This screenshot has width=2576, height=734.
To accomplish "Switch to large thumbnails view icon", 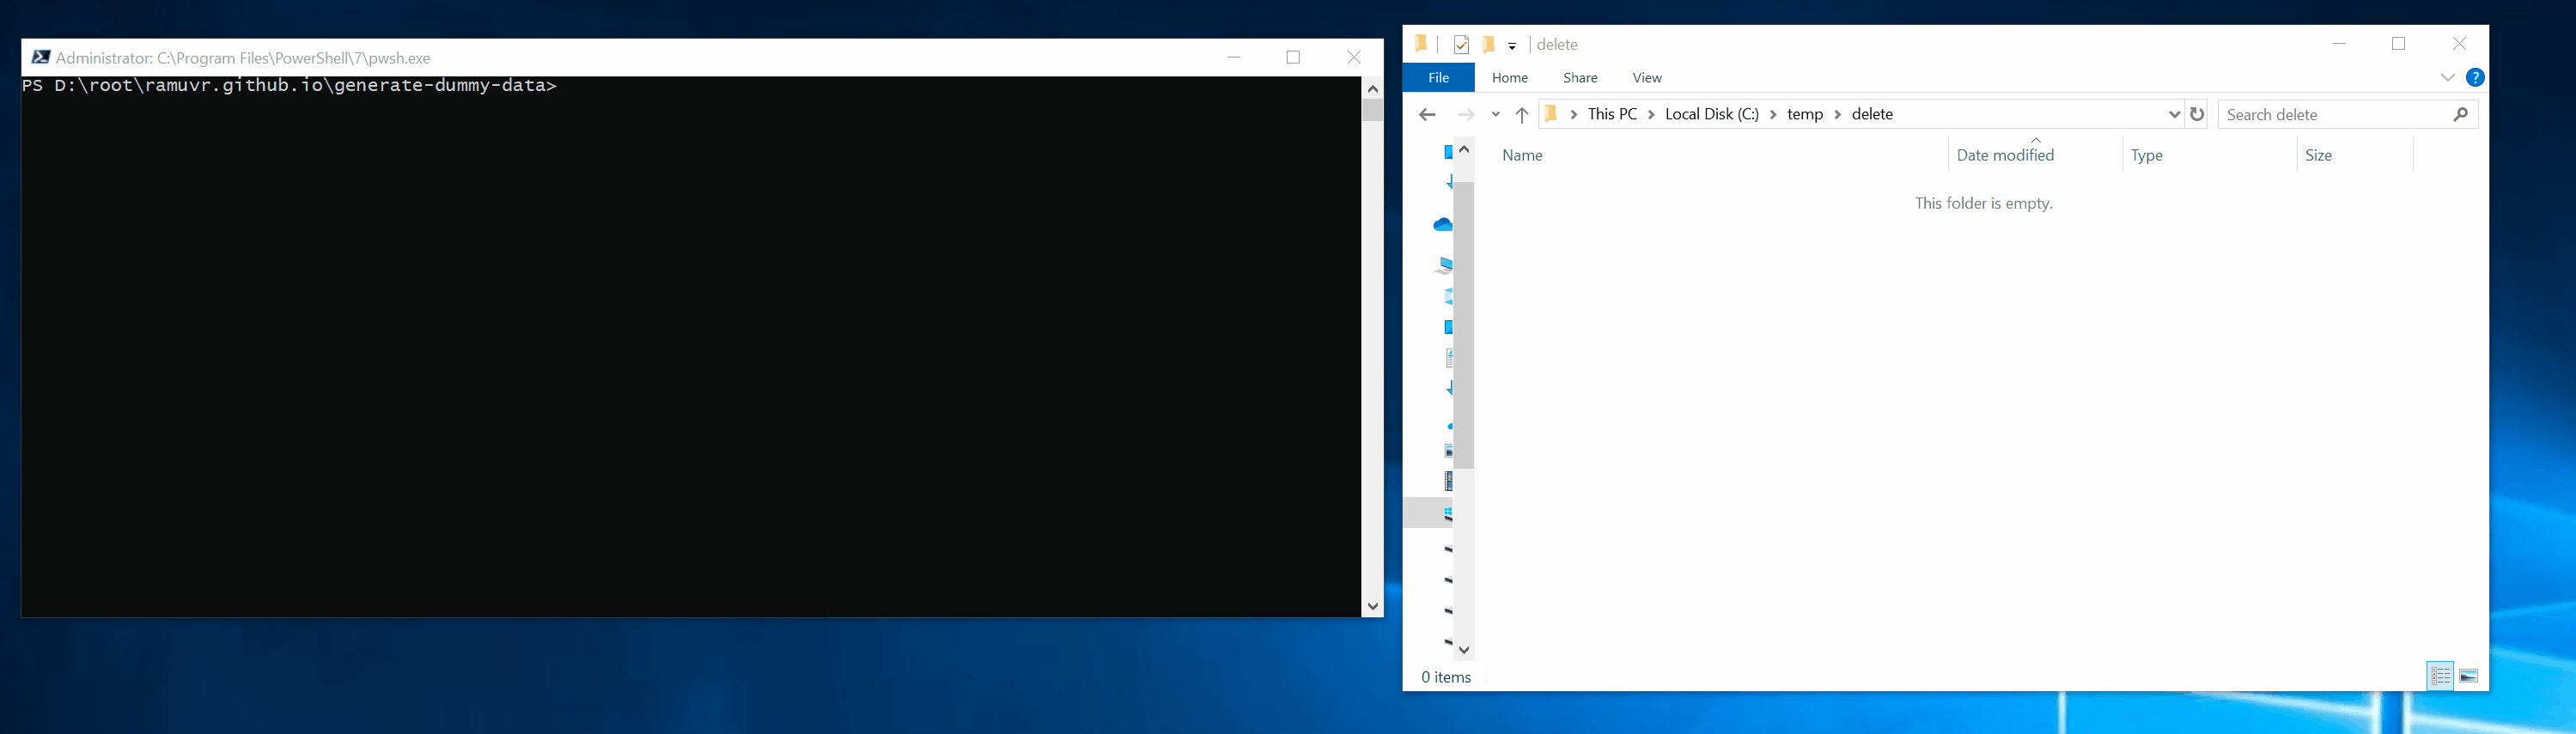I will click(x=2468, y=677).
